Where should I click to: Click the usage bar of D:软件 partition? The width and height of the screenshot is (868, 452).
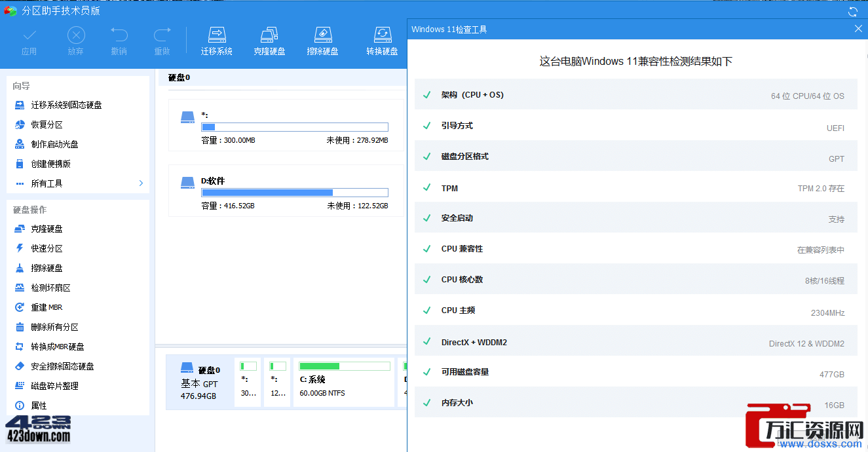coord(295,193)
